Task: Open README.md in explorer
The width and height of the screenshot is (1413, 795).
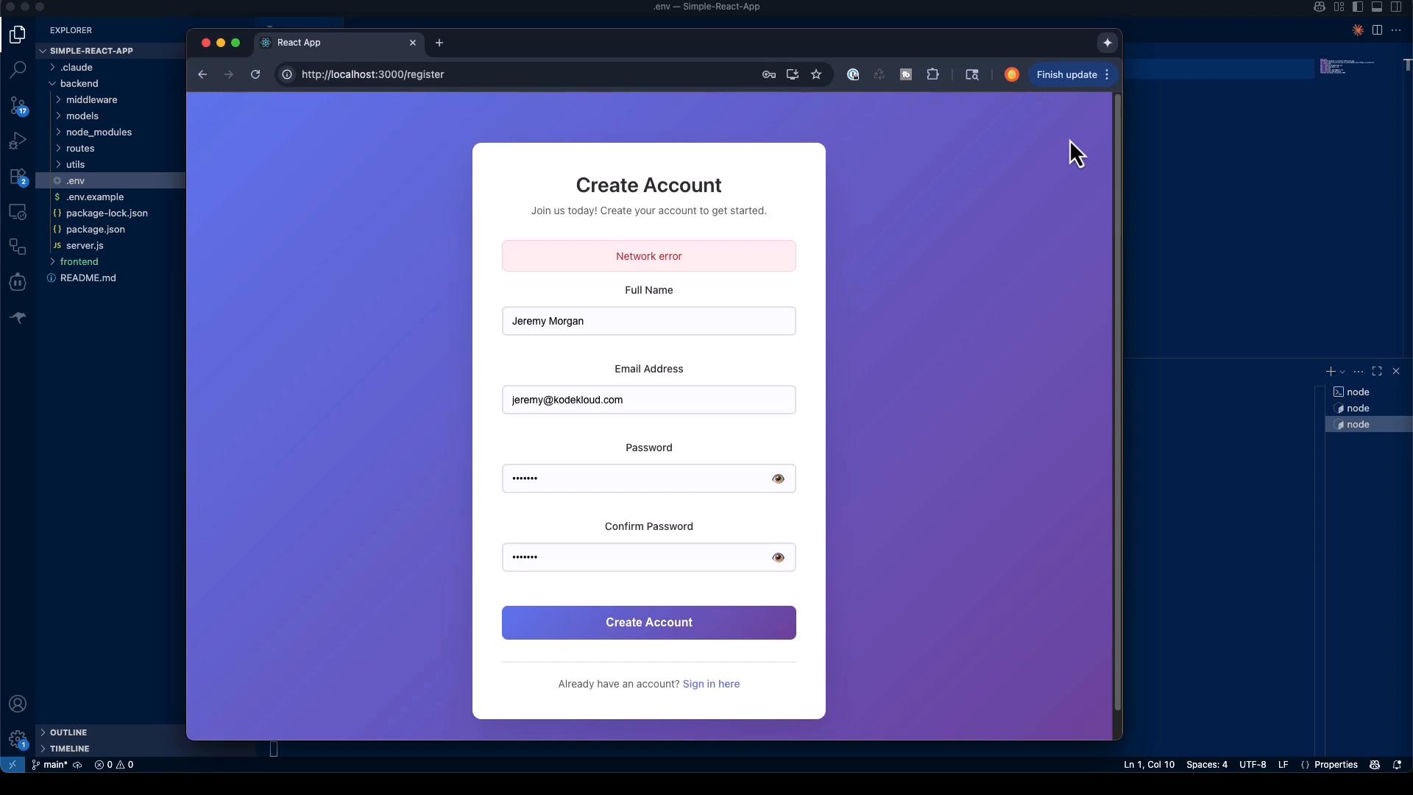Action: (88, 278)
